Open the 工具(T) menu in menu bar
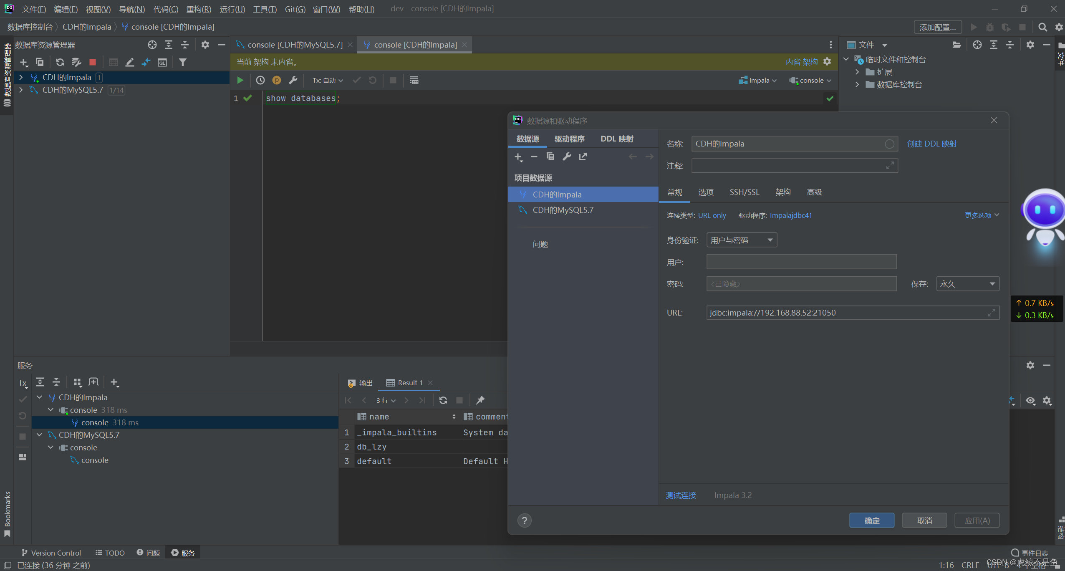Screen dimensions: 1065x571 point(265,9)
